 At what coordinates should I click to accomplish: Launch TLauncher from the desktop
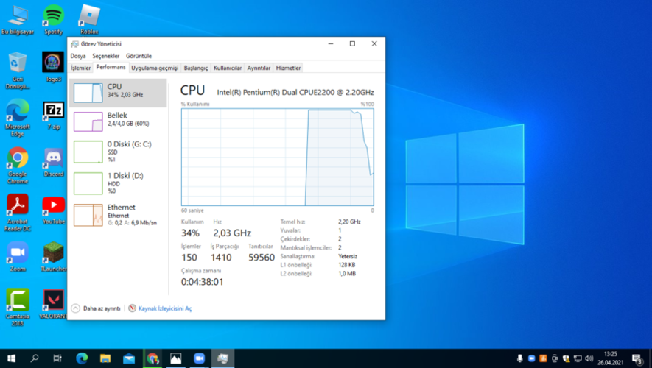pos(53,258)
